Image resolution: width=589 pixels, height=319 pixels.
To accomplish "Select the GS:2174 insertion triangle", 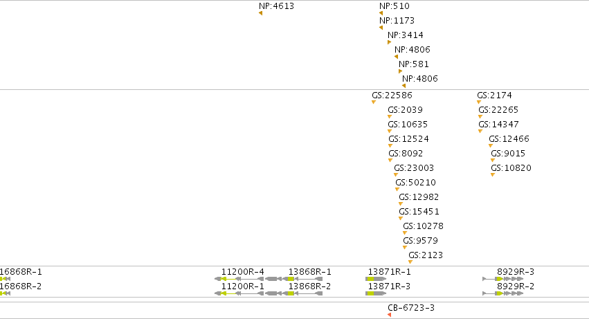I will 479,102.
